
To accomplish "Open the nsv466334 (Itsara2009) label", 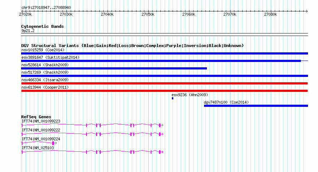I will 45,80.
